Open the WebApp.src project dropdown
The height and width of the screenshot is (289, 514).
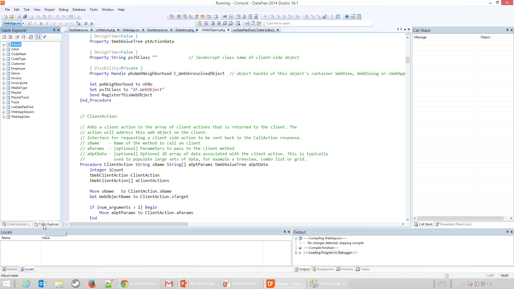(x=23, y=24)
